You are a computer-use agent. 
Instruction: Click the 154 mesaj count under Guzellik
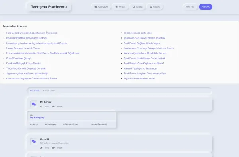tap(57, 148)
